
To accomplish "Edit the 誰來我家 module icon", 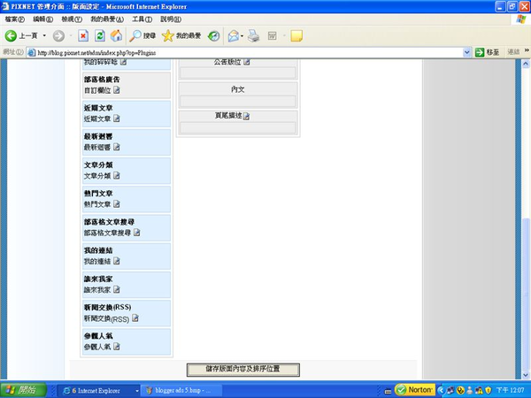I will [117, 290].
